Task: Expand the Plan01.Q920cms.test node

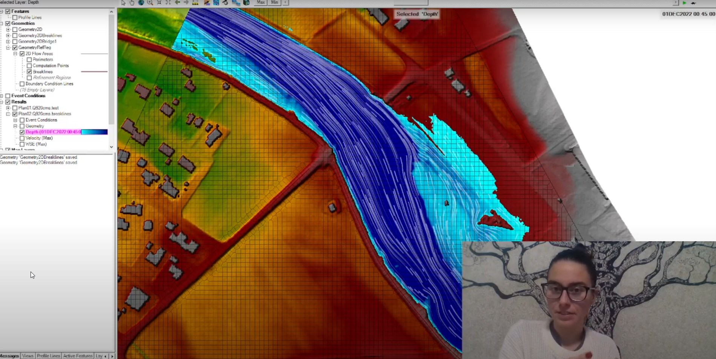Action: (x=8, y=108)
